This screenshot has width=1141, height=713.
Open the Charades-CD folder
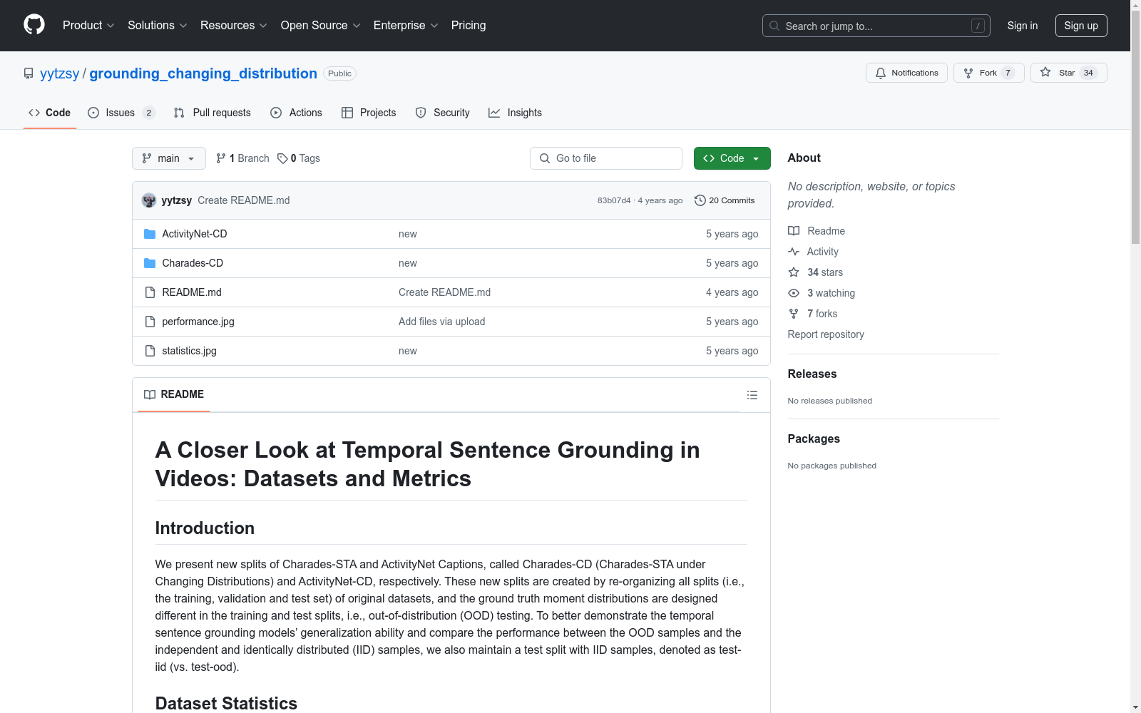(193, 263)
